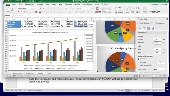Click the Share button
170x96 pixels.
164,4
